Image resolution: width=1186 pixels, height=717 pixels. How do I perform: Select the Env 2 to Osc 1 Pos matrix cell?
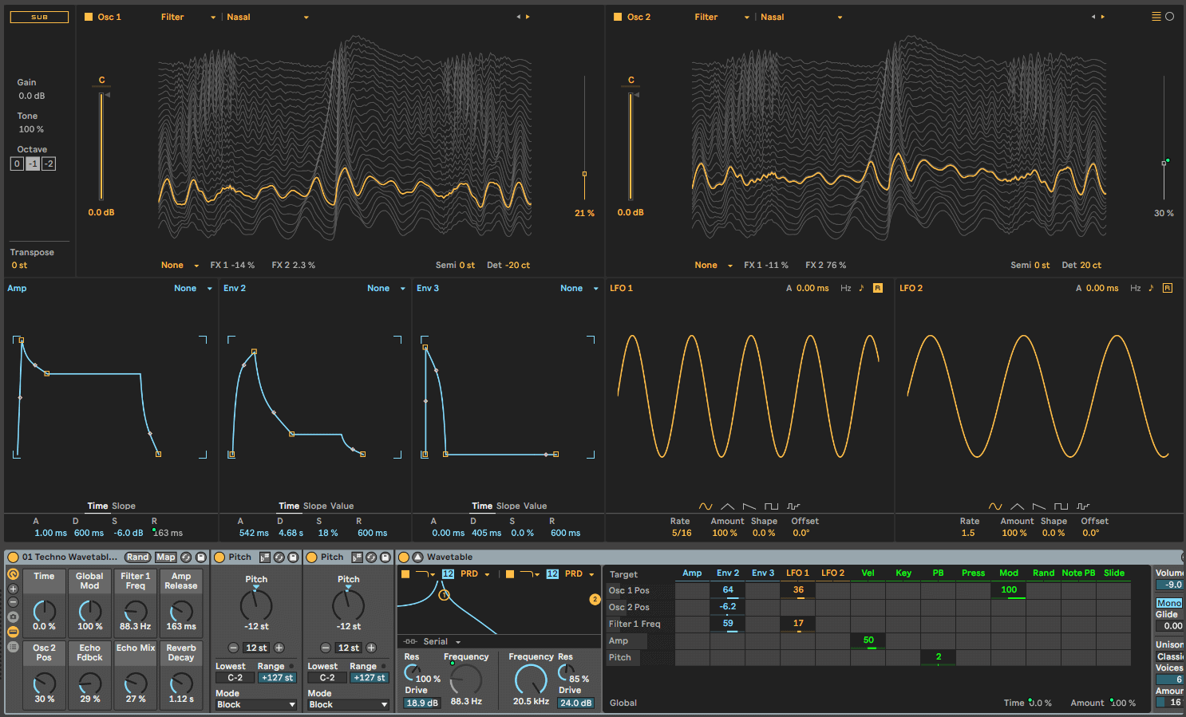[x=727, y=590]
